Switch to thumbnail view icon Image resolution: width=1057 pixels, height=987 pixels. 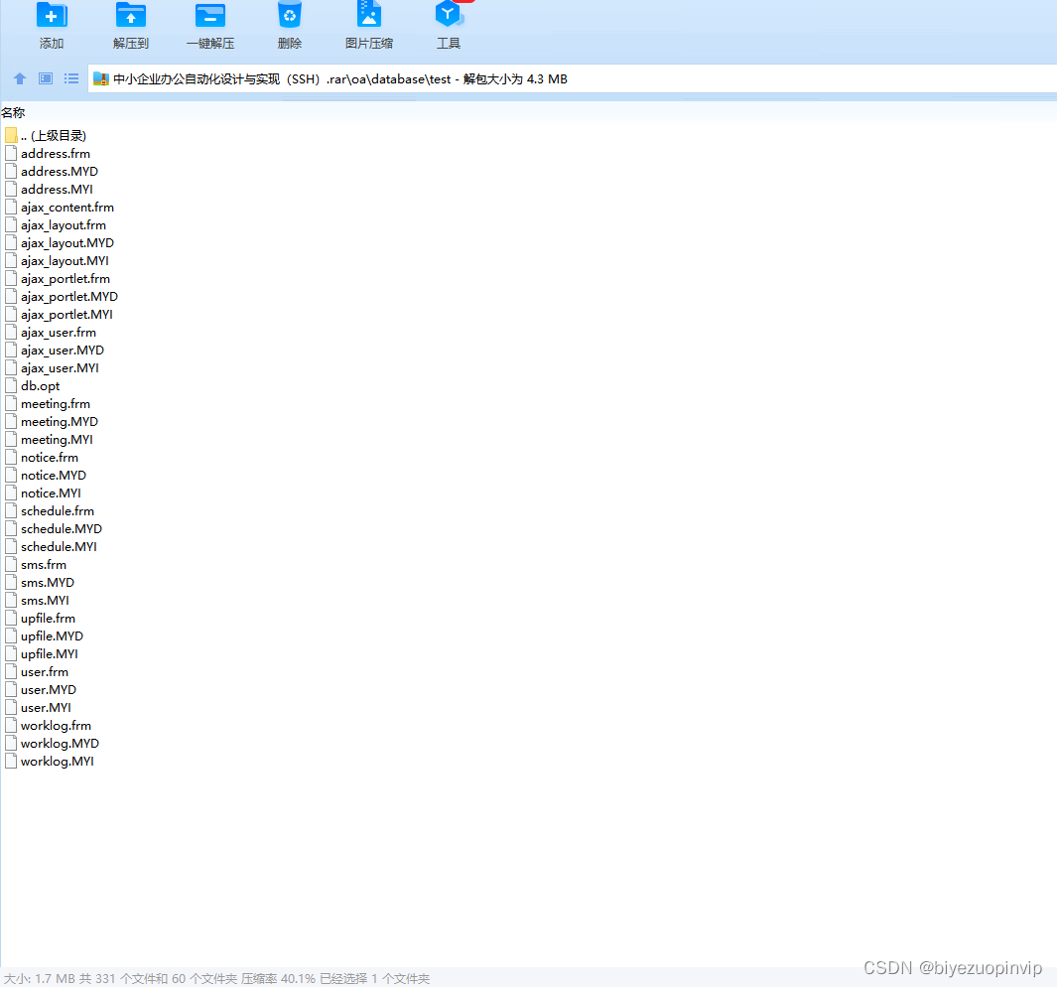(x=46, y=78)
